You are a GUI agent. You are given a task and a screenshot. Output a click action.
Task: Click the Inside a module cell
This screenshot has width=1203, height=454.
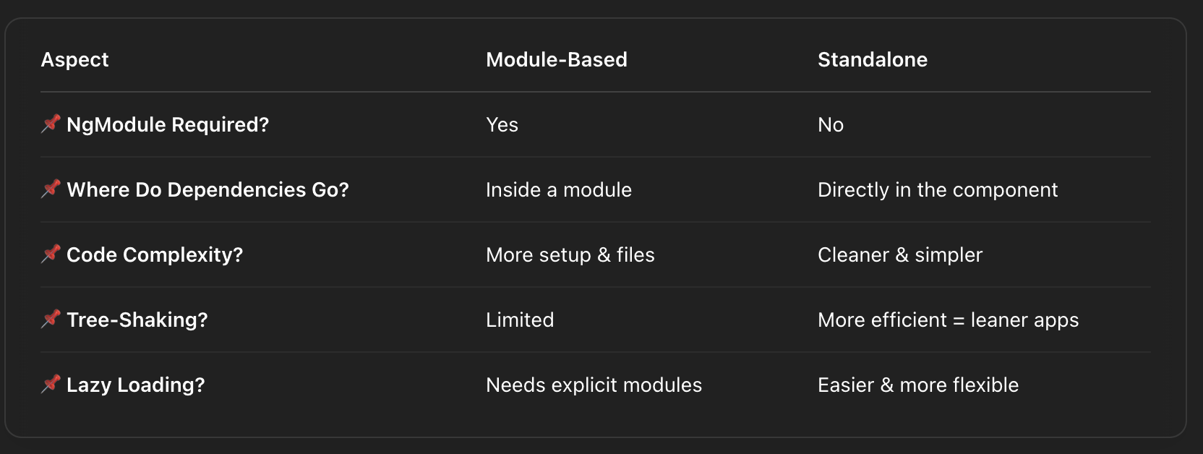(558, 189)
